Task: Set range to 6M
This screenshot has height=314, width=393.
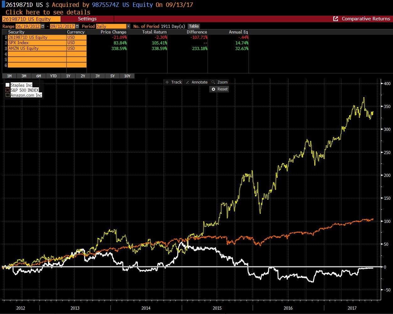Action: coord(39,76)
